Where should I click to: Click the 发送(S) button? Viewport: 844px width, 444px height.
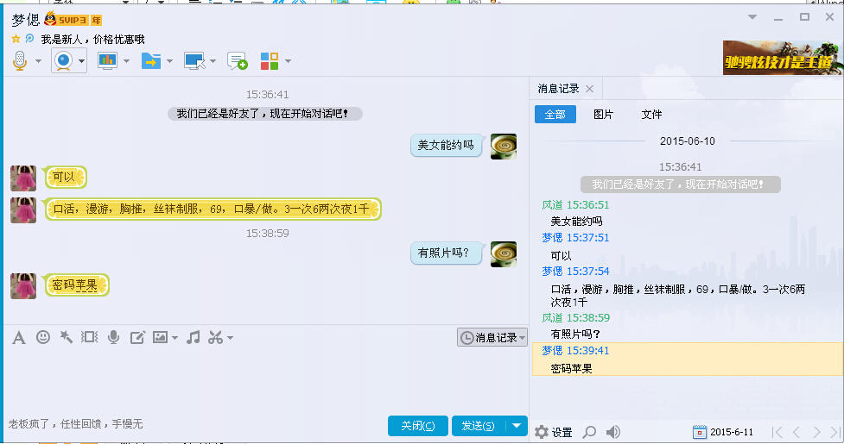478,426
